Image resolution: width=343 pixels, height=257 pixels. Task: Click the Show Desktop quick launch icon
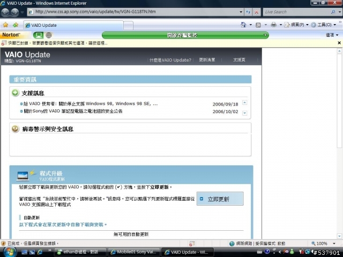coord(24,252)
